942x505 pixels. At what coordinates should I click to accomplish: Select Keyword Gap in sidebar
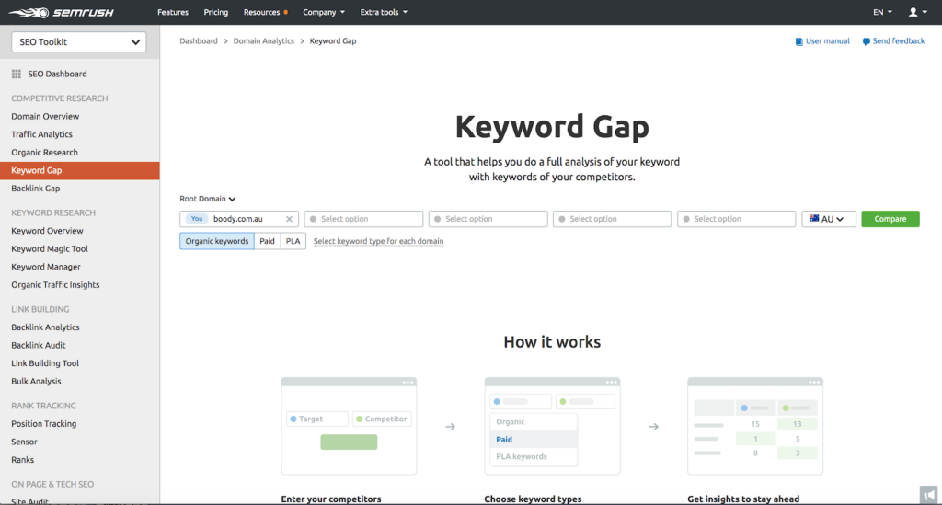tap(80, 170)
